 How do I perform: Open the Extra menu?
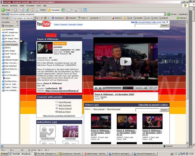tap(39, 5)
